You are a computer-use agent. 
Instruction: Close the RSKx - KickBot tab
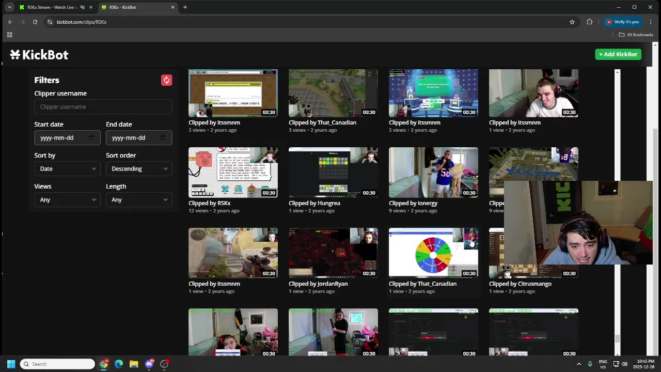pyautogui.click(x=173, y=7)
